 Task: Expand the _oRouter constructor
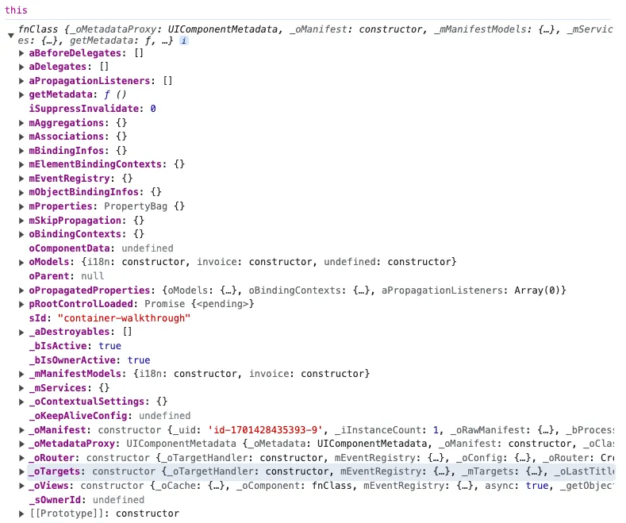tap(21, 458)
